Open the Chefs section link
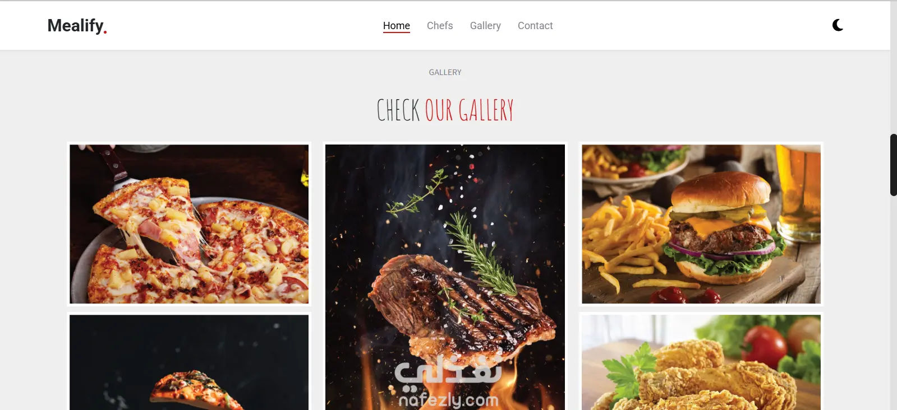Screen dimensions: 897x410 [x=440, y=26]
